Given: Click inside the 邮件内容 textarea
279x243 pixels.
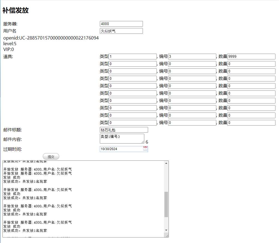Looking at the screenshot, I should [122, 138].
